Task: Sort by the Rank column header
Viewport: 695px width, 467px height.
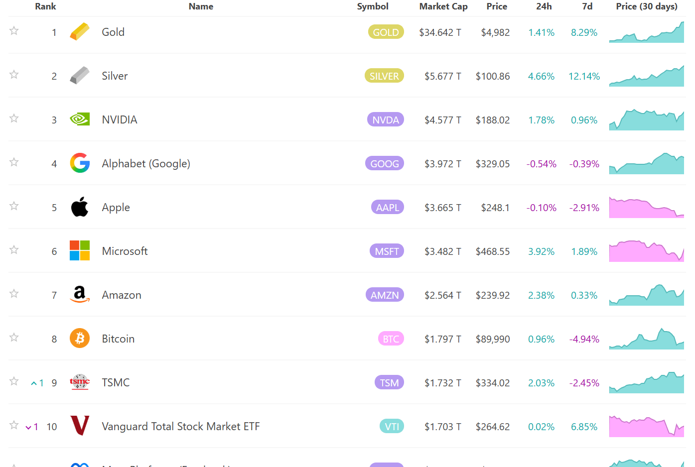Action: [45, 6]
